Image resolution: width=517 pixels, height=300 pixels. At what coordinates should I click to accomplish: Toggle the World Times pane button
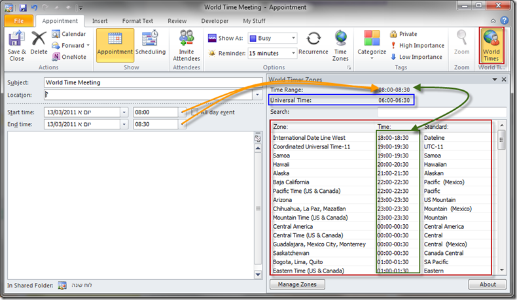(491, 45)
